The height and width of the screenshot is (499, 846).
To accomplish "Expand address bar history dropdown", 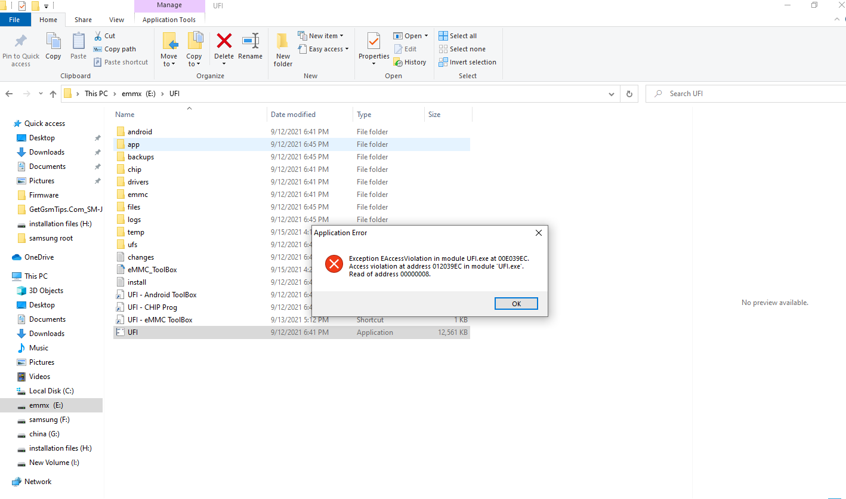I will [x=612, y=94].
